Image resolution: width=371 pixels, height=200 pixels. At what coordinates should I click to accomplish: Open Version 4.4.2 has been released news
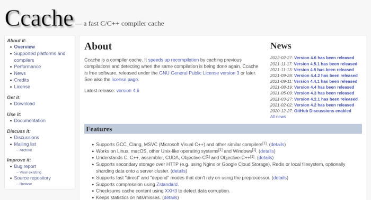click(326, 75)
